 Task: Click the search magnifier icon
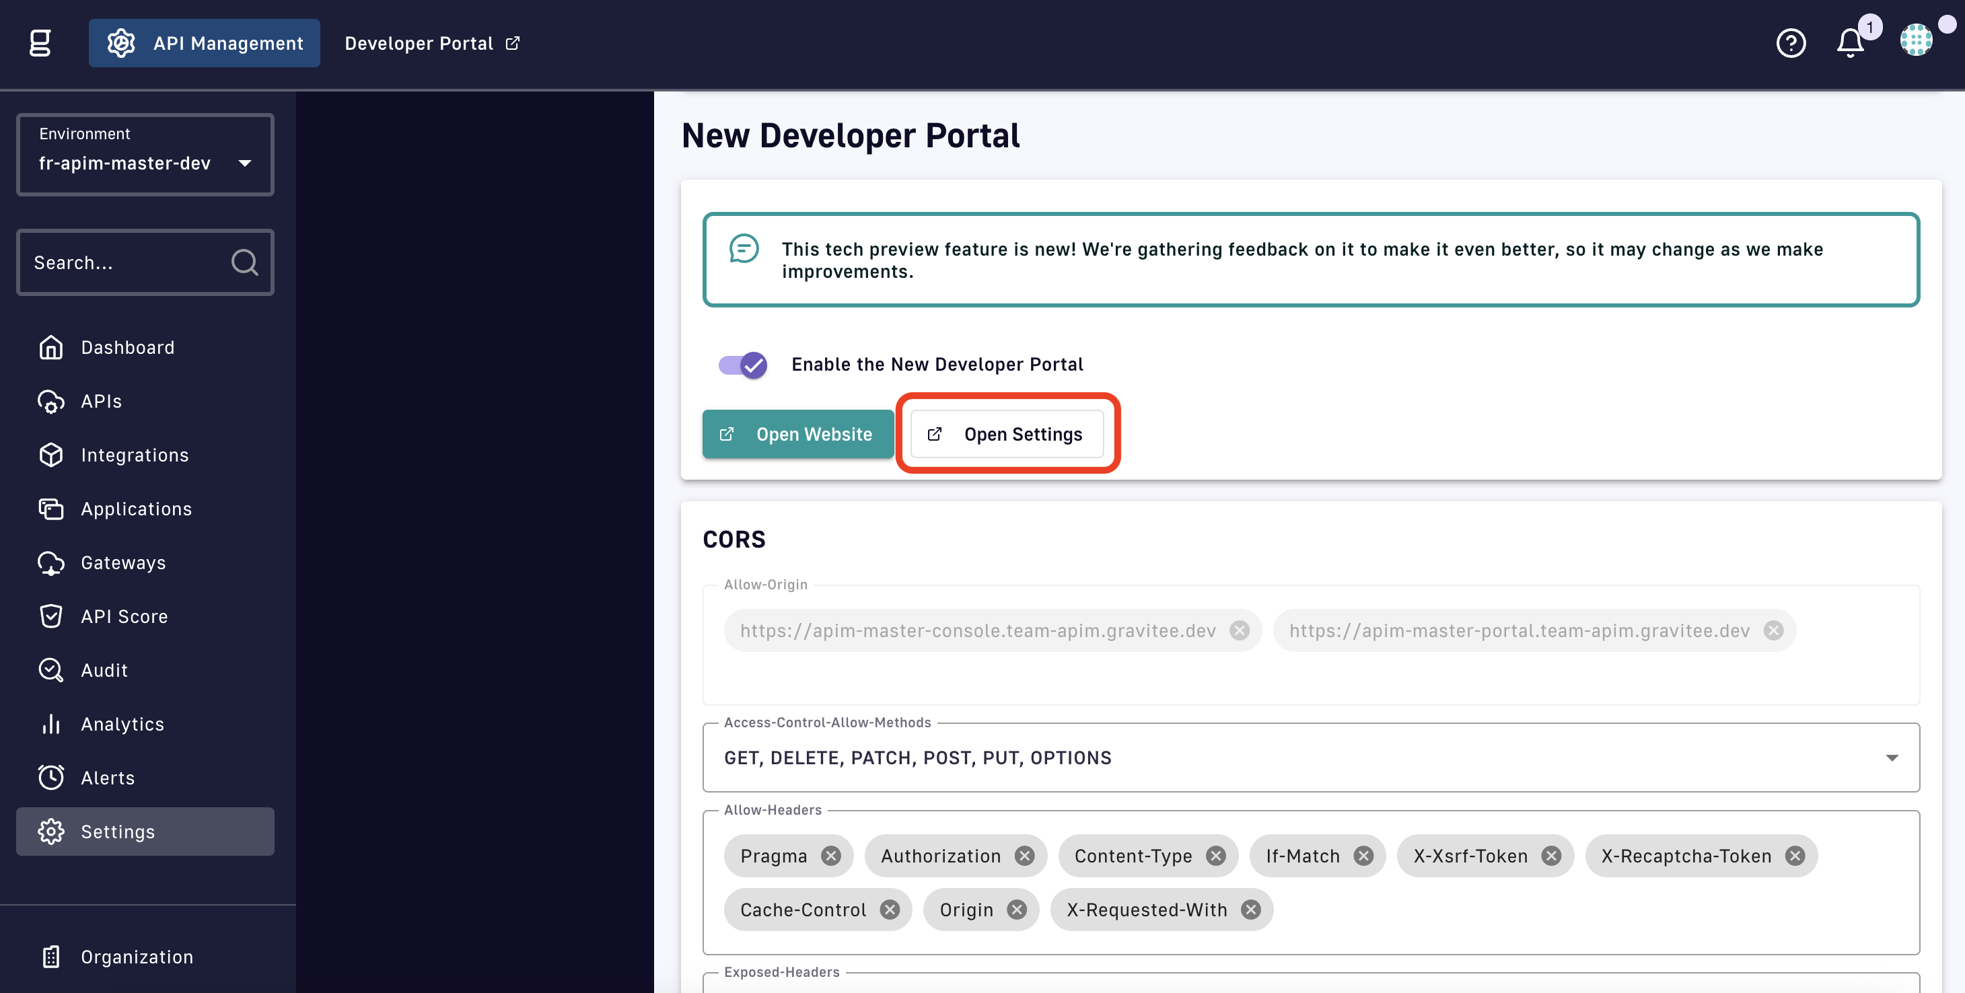coord(244,262)
